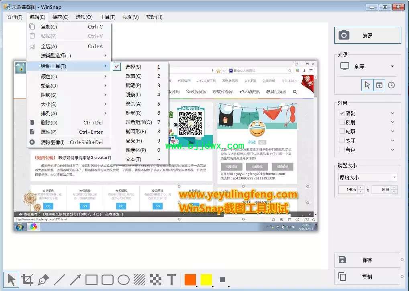Open the 帮助(H) menu
Image resolution: width=409 pixels, height=291 pixels.
click(x=154, y=17)
